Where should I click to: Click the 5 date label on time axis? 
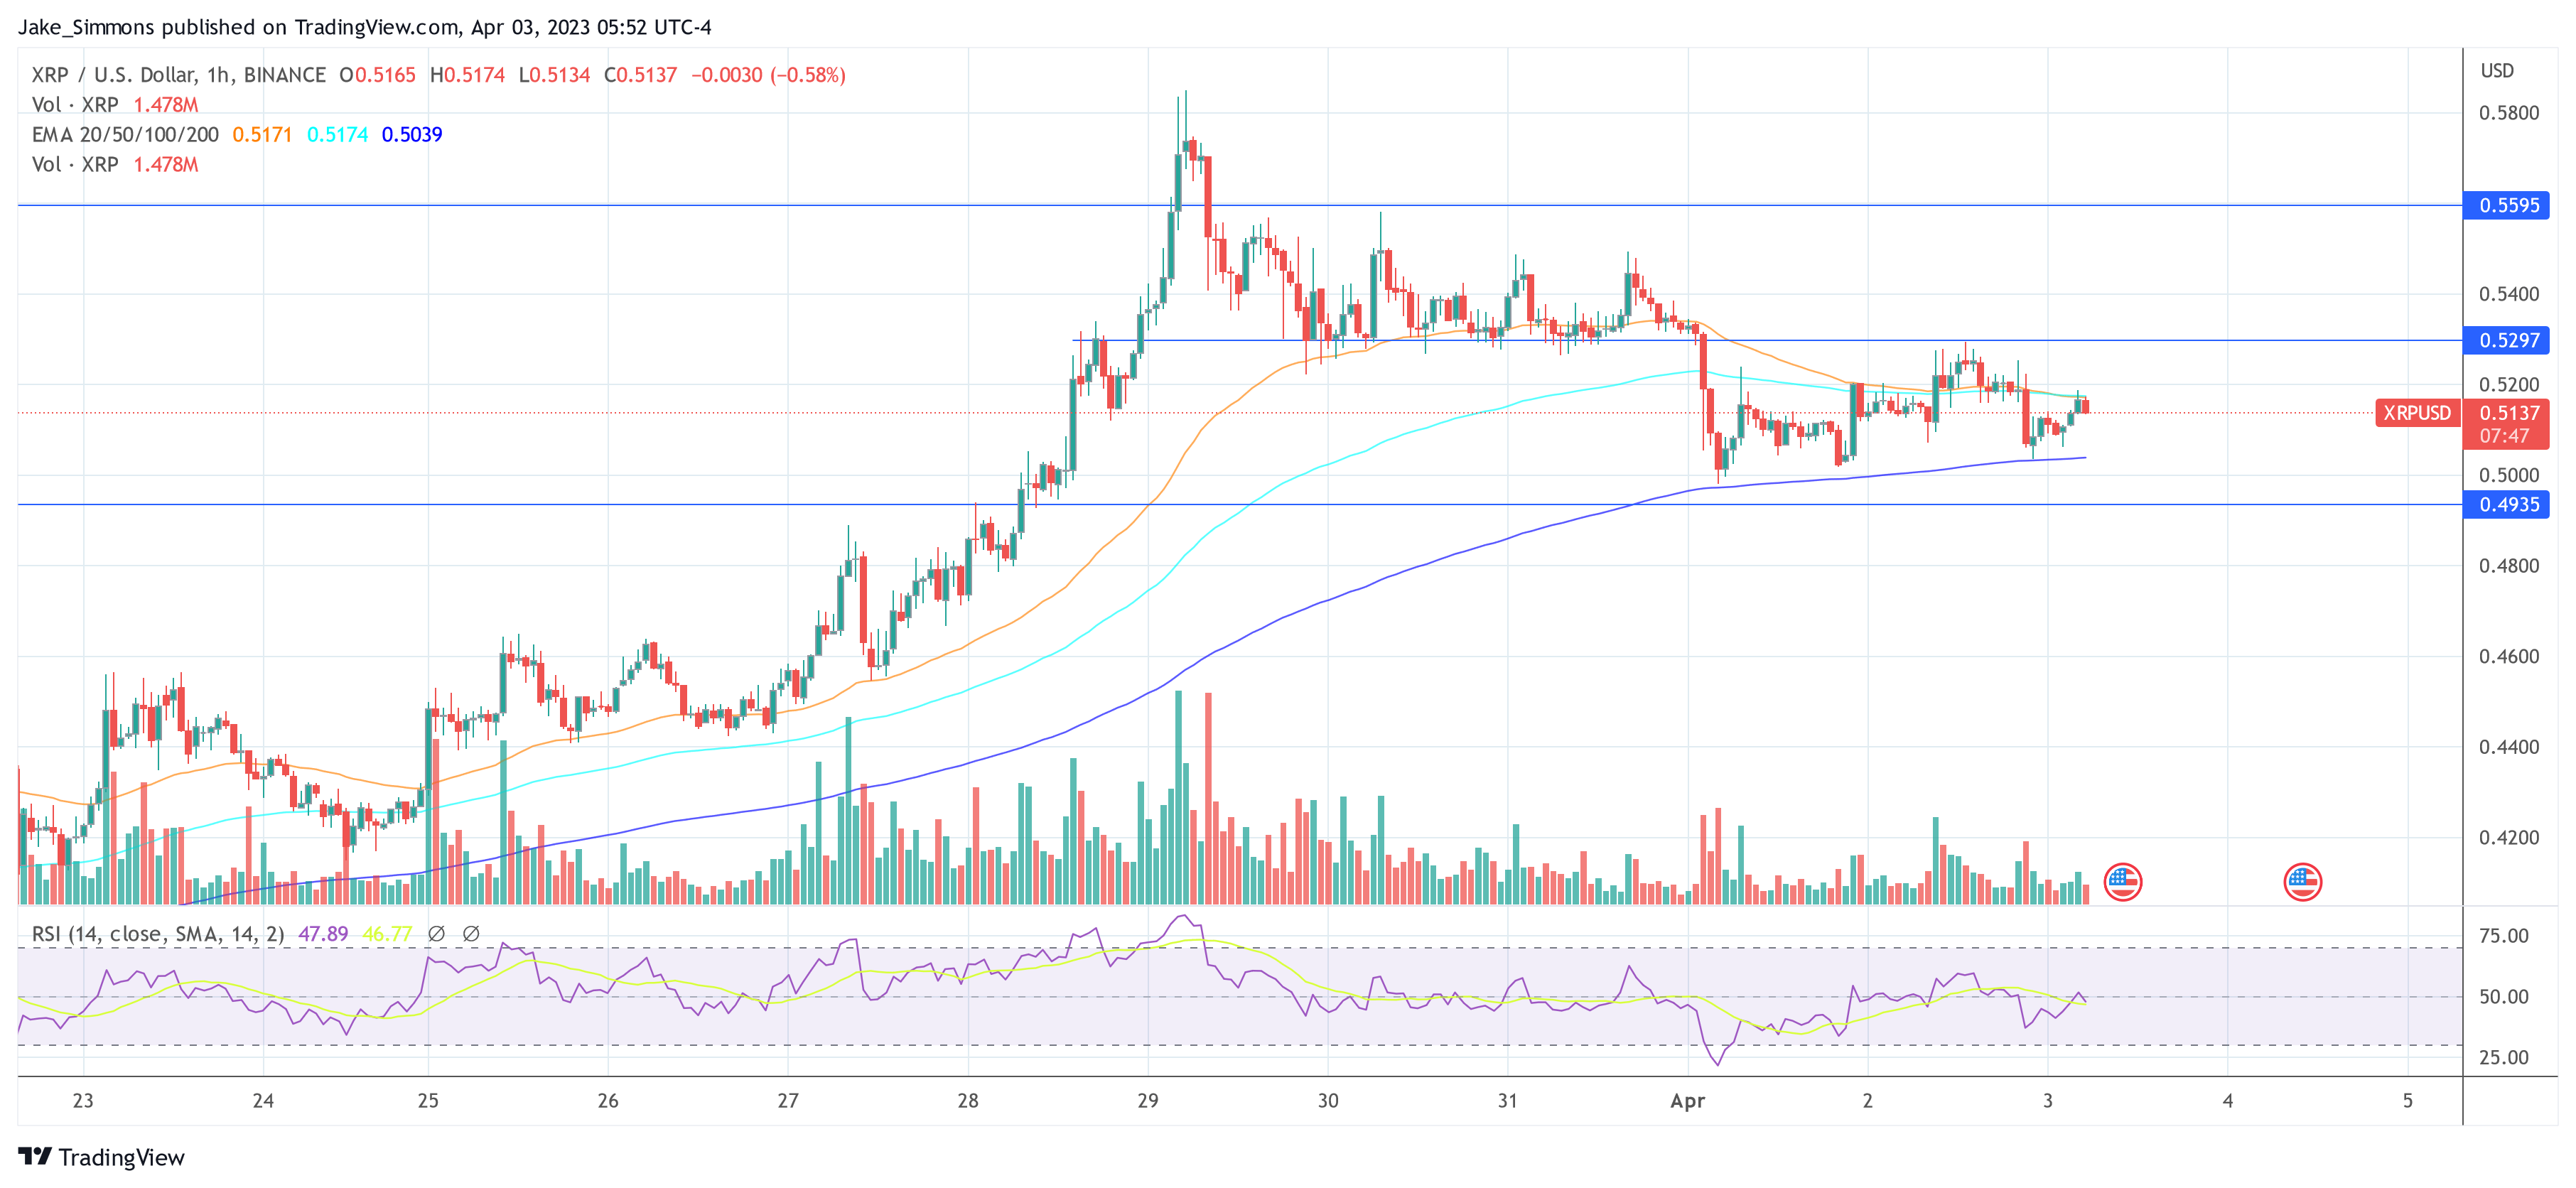2407,1101
